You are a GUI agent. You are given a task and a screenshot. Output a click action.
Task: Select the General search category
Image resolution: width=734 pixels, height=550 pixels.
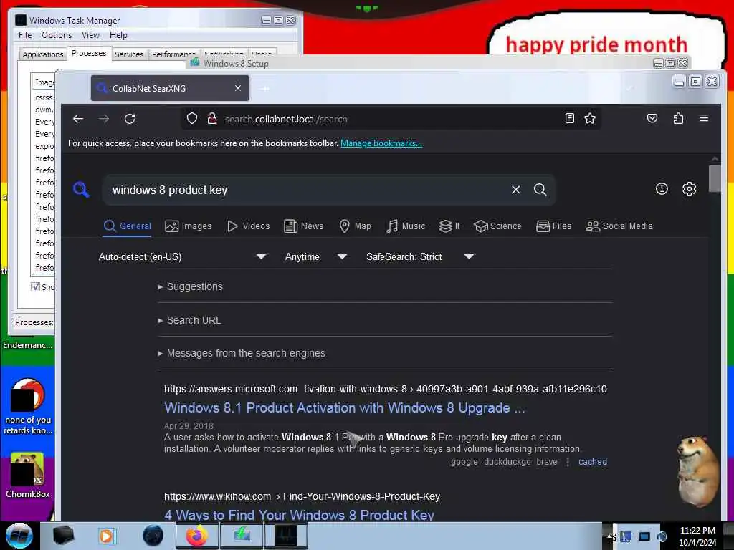point(128,226)
